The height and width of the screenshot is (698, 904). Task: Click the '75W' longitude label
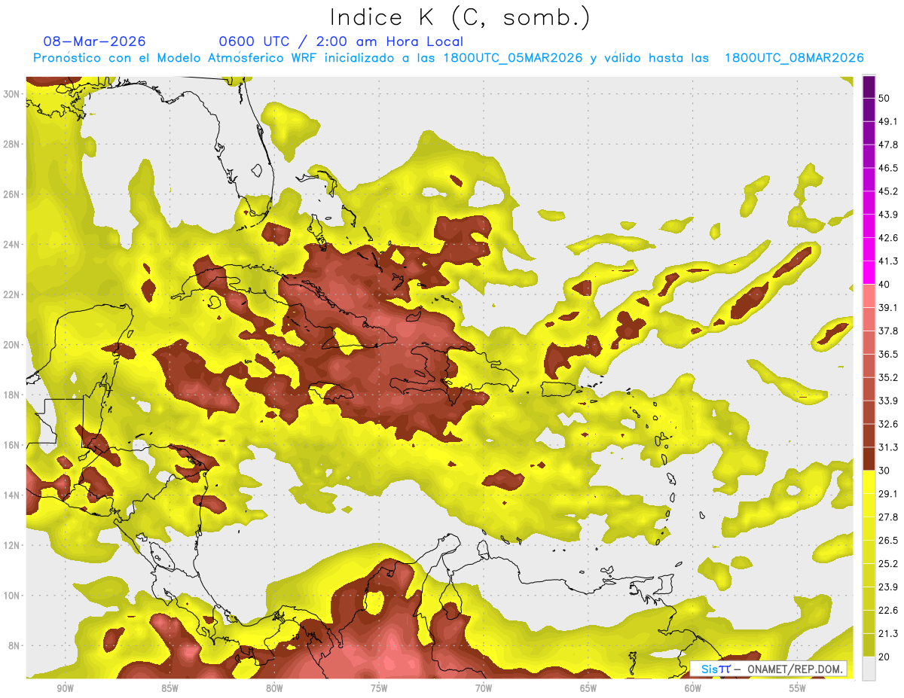point(379,688)
